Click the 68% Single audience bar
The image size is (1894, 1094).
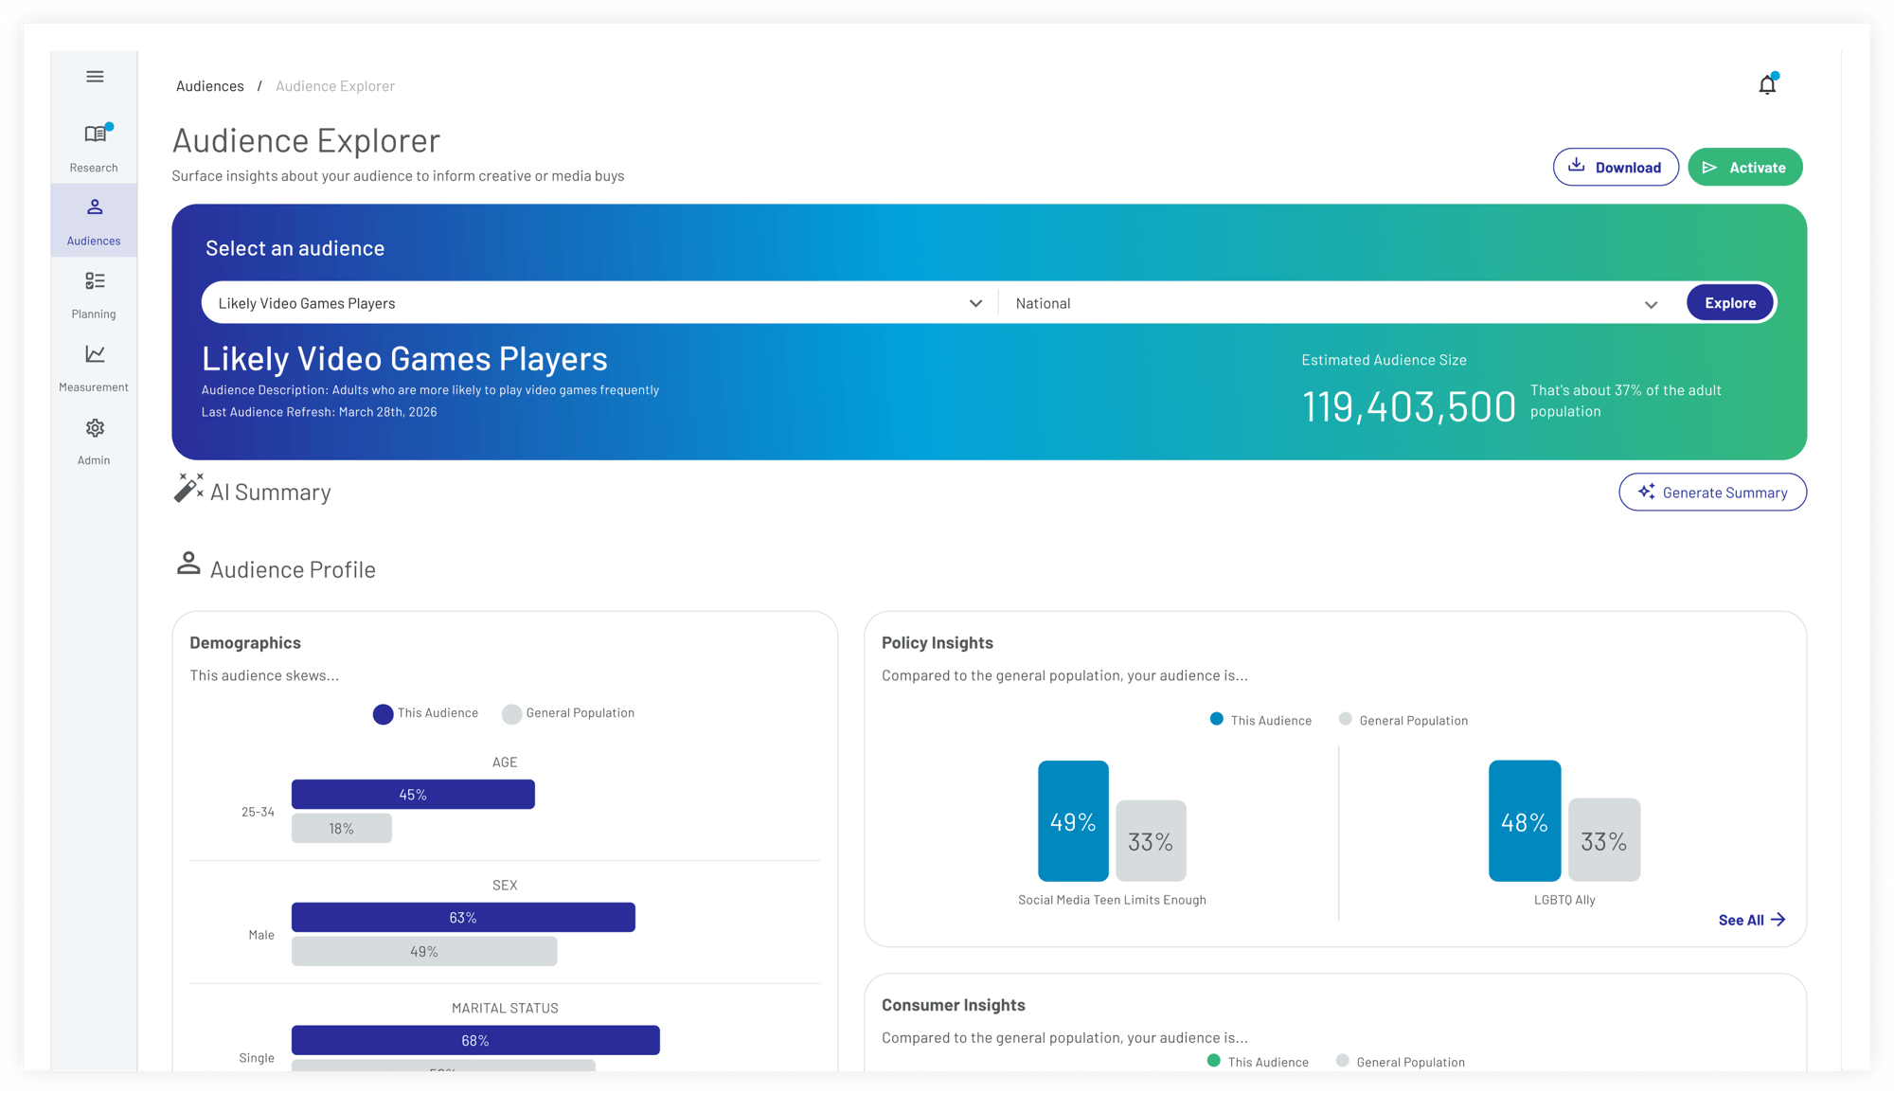[475, 1040]
